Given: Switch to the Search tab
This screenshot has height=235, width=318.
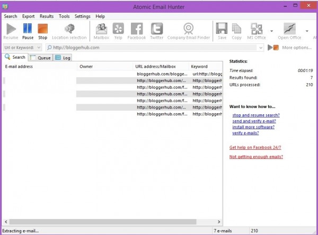Looking at the screenshot, I should click(x=15, y=57).
